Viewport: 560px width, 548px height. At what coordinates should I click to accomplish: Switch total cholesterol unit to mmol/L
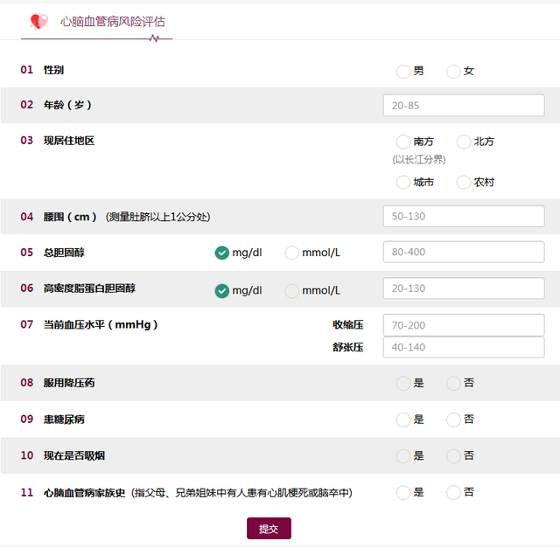coord(291,253)
